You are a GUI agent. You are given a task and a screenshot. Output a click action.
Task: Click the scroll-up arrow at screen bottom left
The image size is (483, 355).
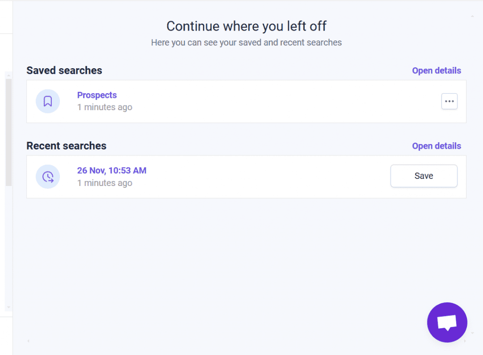click(x=28, y=341)
